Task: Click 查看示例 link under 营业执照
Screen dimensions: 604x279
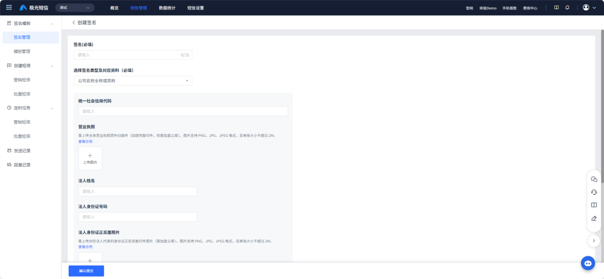Action: pyautogui.click(x=85, y=141)
